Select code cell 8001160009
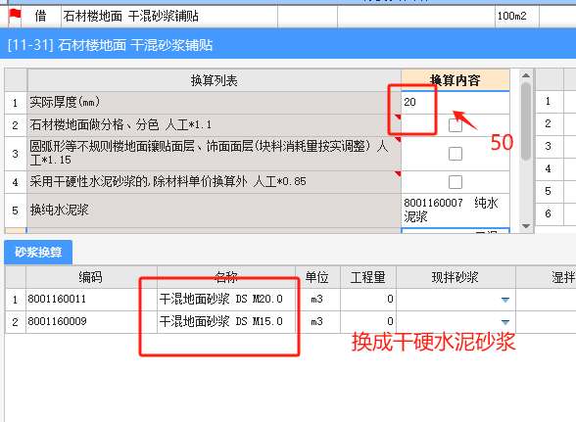The width and height of the screenshot is (576, 422). click(91, 322)
